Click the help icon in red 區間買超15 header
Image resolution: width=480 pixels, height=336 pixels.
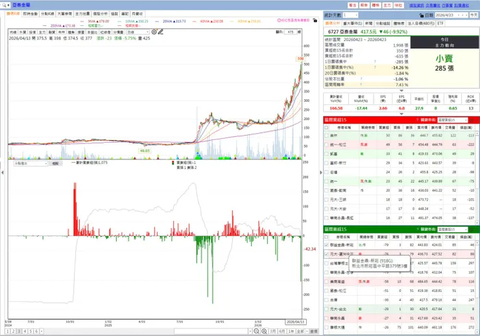[417, 120]
